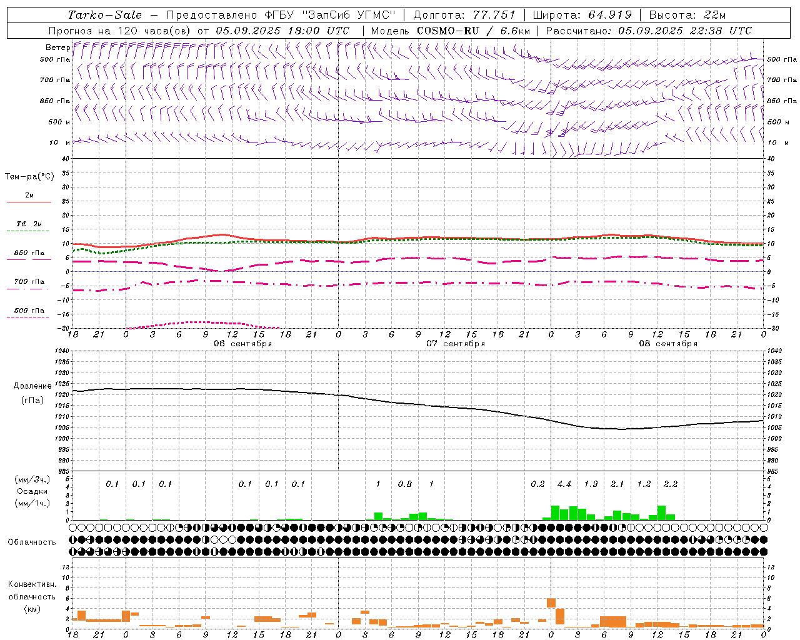The width and height of the screenshot is (800, 640).
Task: Click the 'Конвективн.' convective cloud label
Action: (x=32, y=585)
